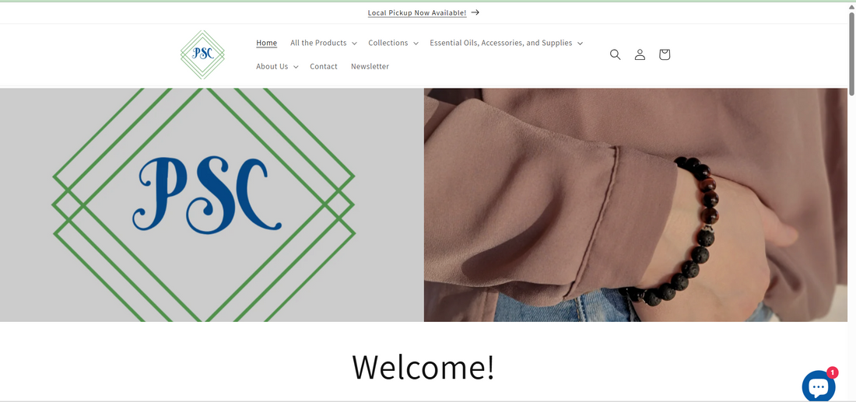
Task: Click the lava bead bracelet photo
Action: click(x=636, y=204)
